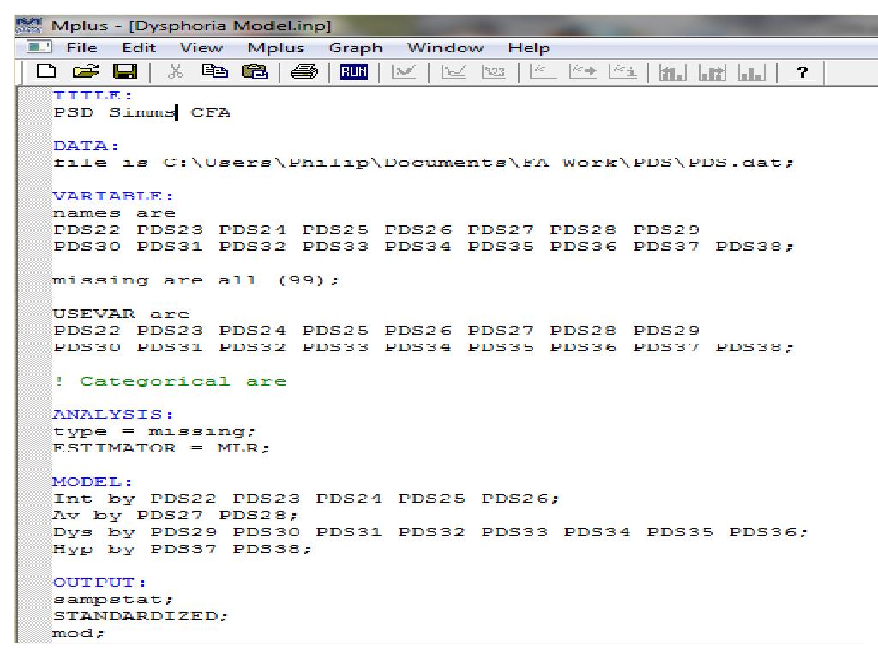The image size is (878, 658).
Task: Open help with question mark icon
Action: pos(802,72)
